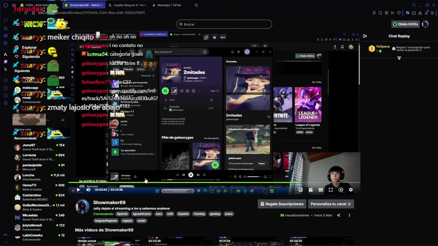Open the video player settings gear
The height and width of the screenshot is (246, 438).
click(351, 190)
